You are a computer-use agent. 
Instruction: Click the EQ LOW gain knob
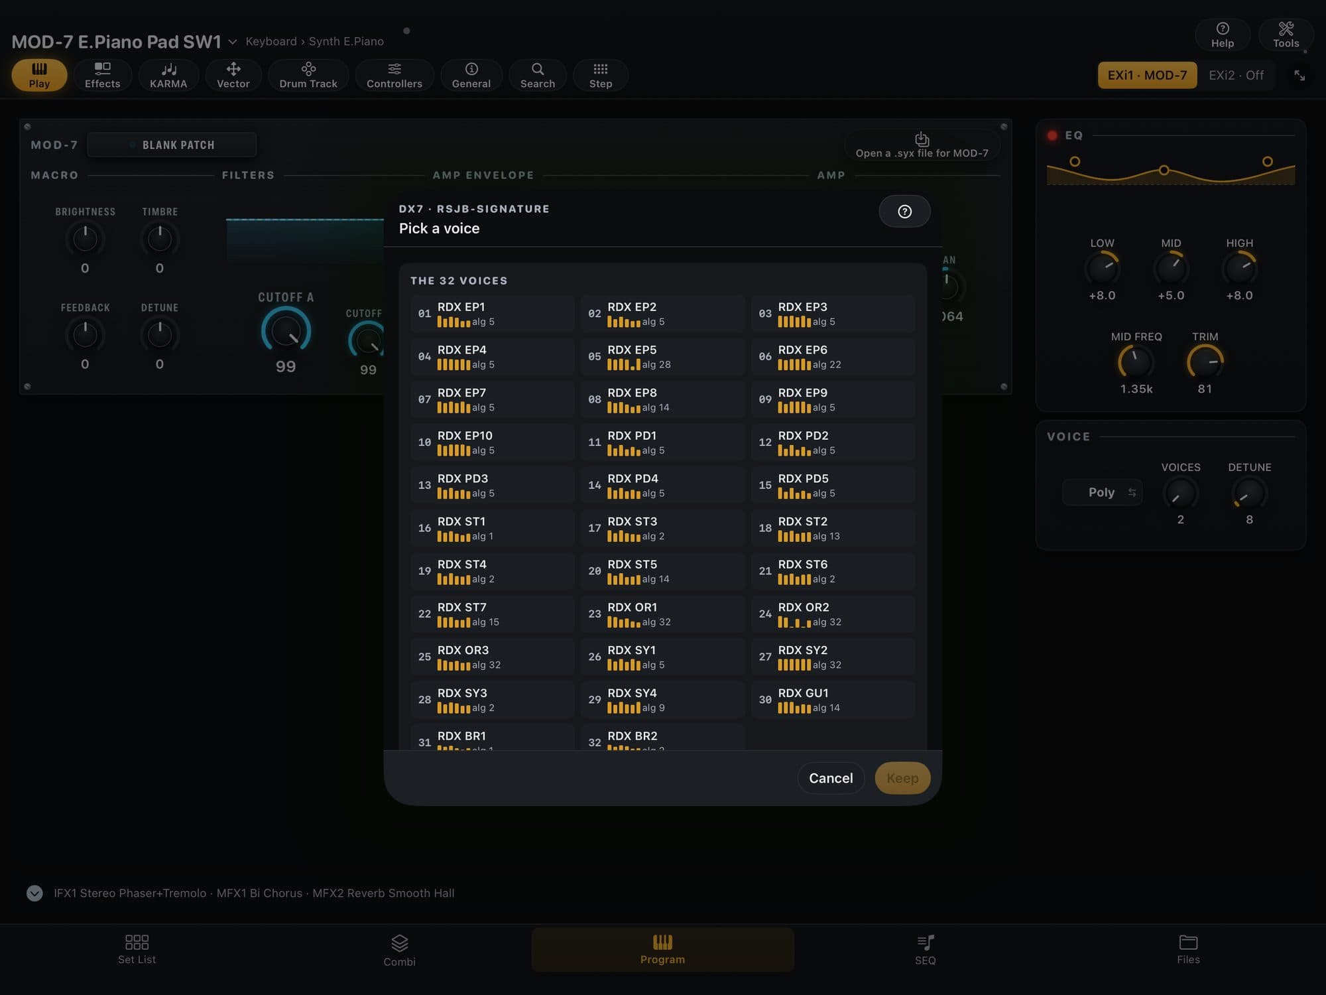(1102, 269)
